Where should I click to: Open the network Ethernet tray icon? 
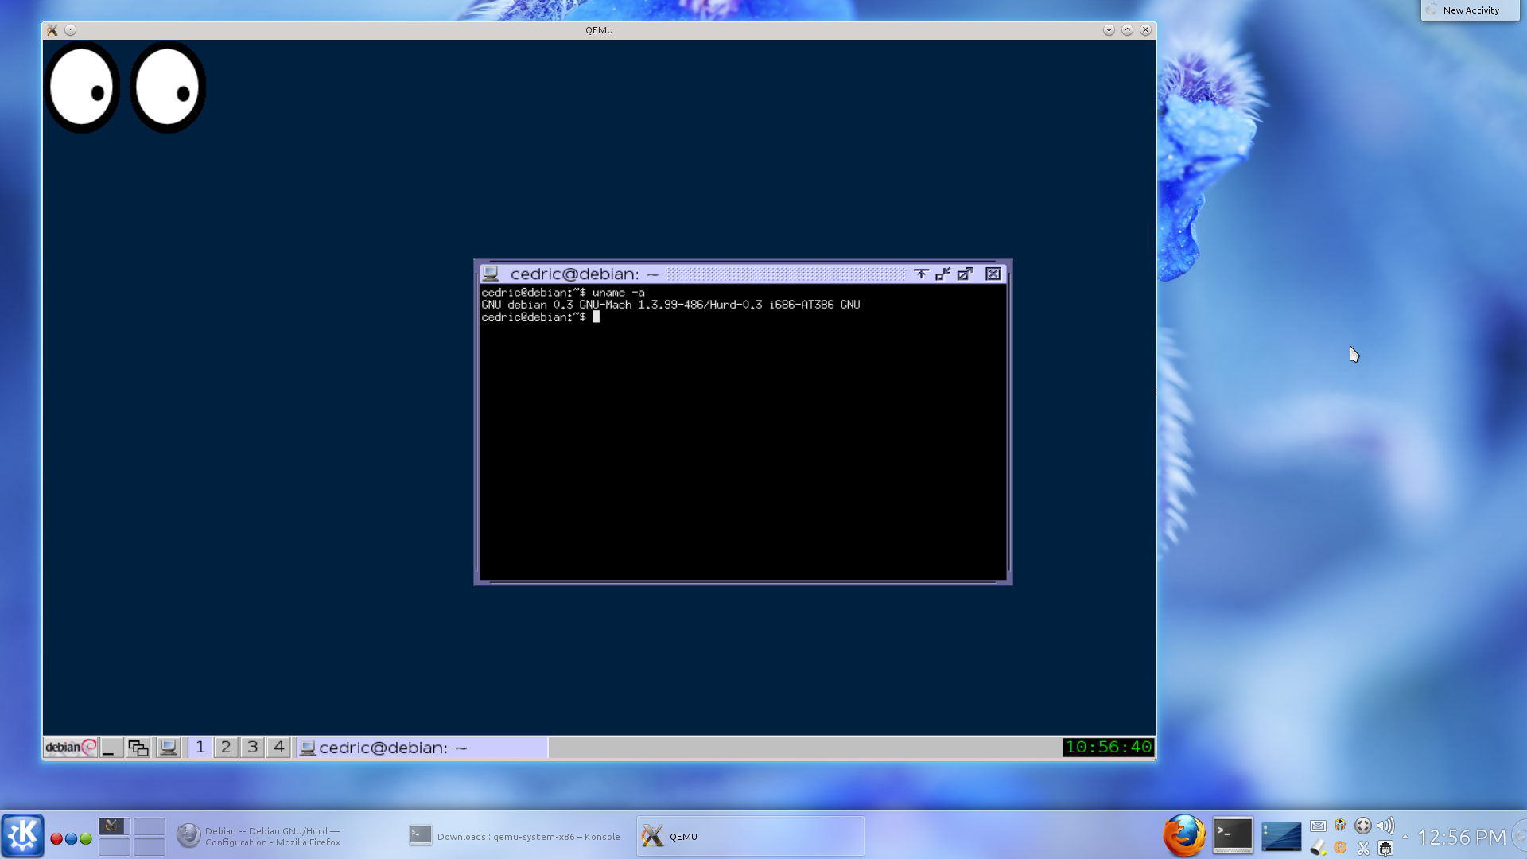(1385, 848)
